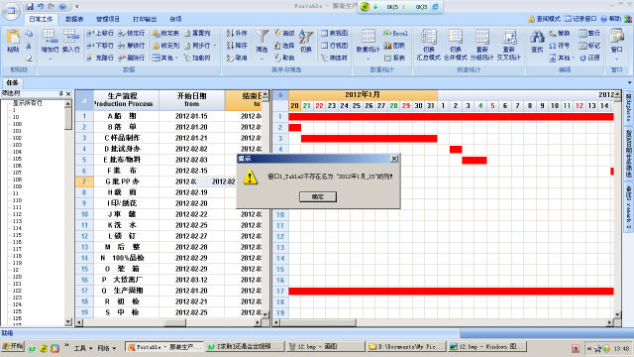Click 行视图 row view toggle
The image size is (634, 357).
point(335,46)
